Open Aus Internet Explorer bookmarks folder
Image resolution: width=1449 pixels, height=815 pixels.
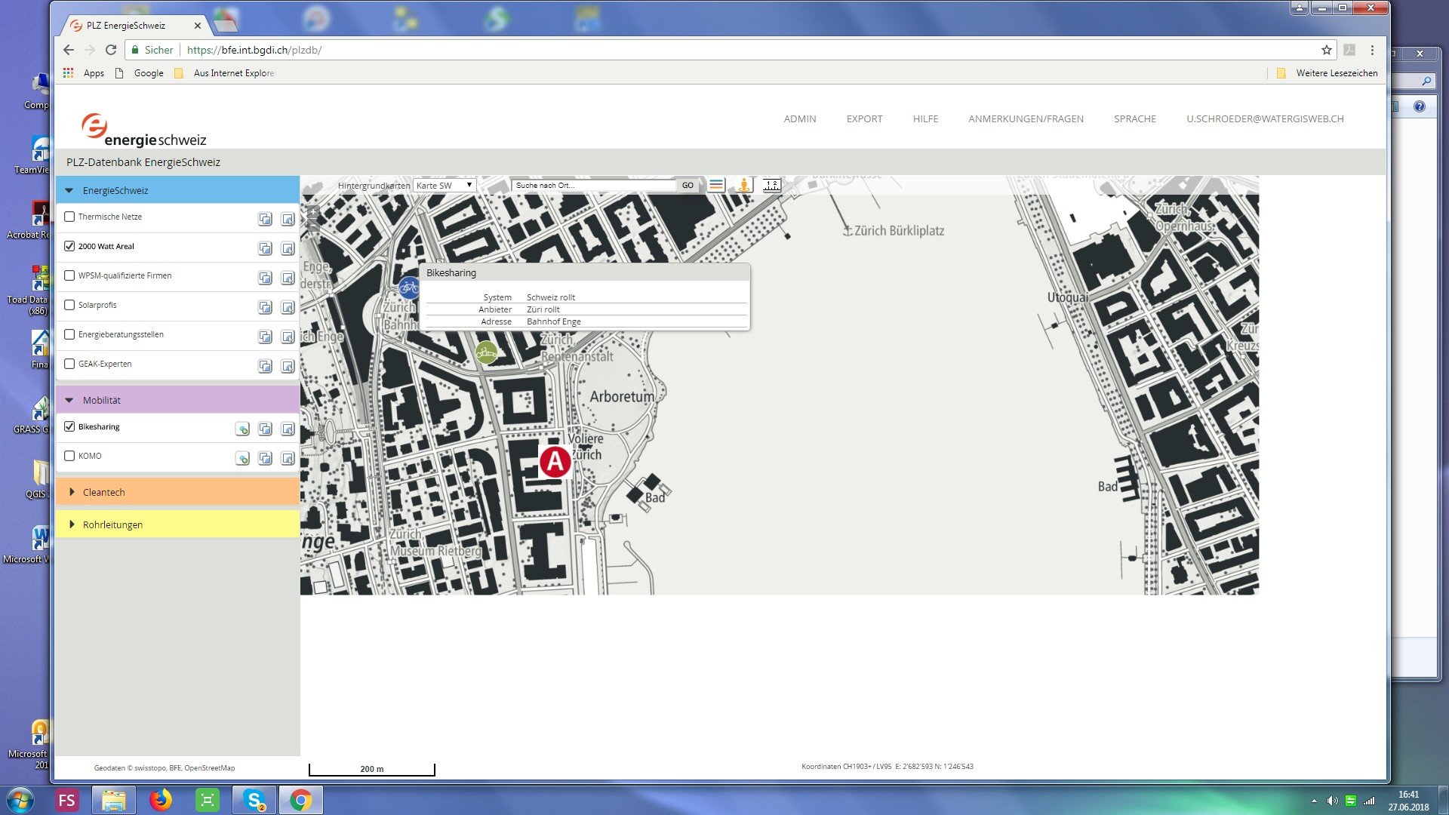tap(225, 73)
